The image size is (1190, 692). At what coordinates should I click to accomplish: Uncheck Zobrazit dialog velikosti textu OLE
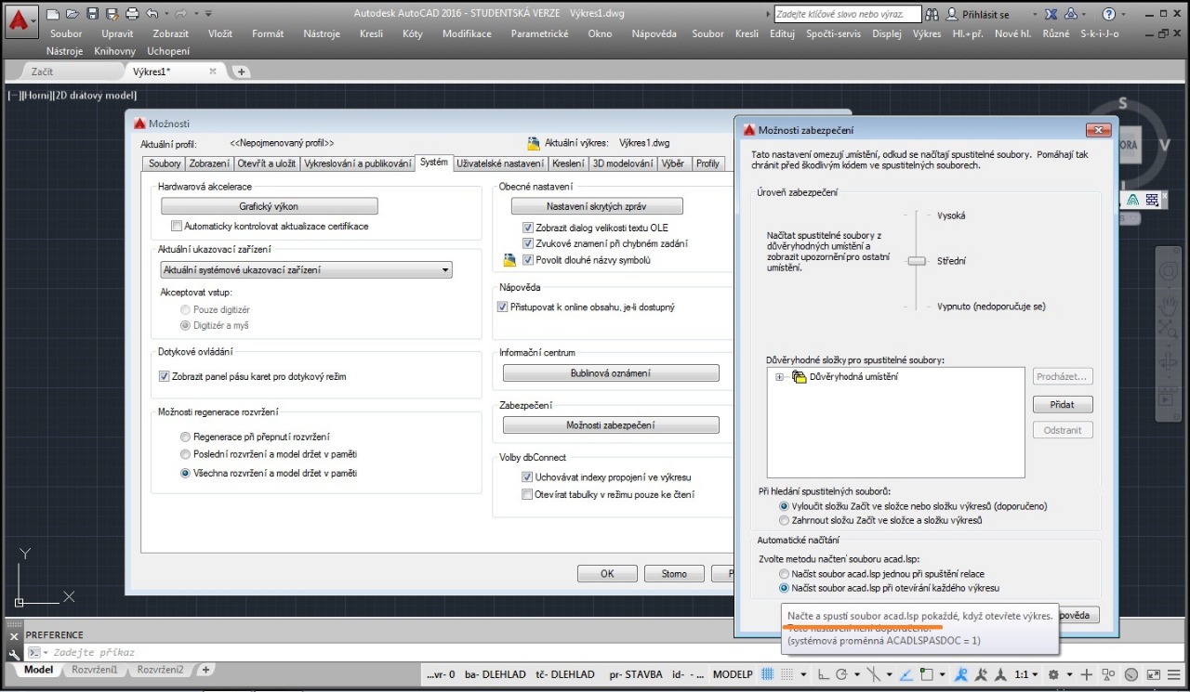528,228
